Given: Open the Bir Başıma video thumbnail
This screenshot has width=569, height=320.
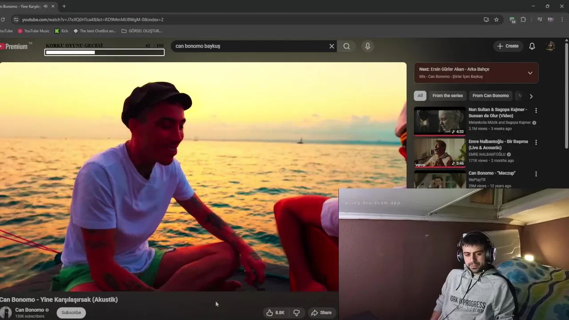Looking at the screenshot, I should (x=440, y=153).
